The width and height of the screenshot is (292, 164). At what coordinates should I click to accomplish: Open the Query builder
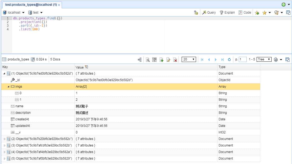coord(209,13)
